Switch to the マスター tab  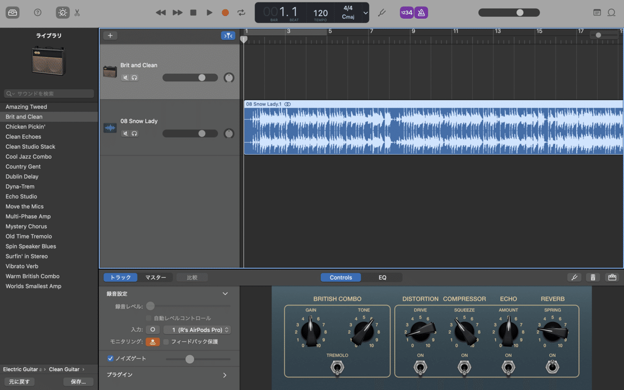[155, 277]
